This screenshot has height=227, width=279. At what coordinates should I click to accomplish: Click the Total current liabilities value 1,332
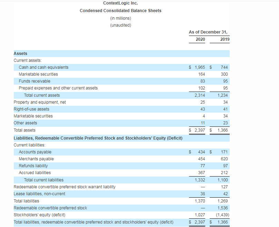[x=200, y=180]
